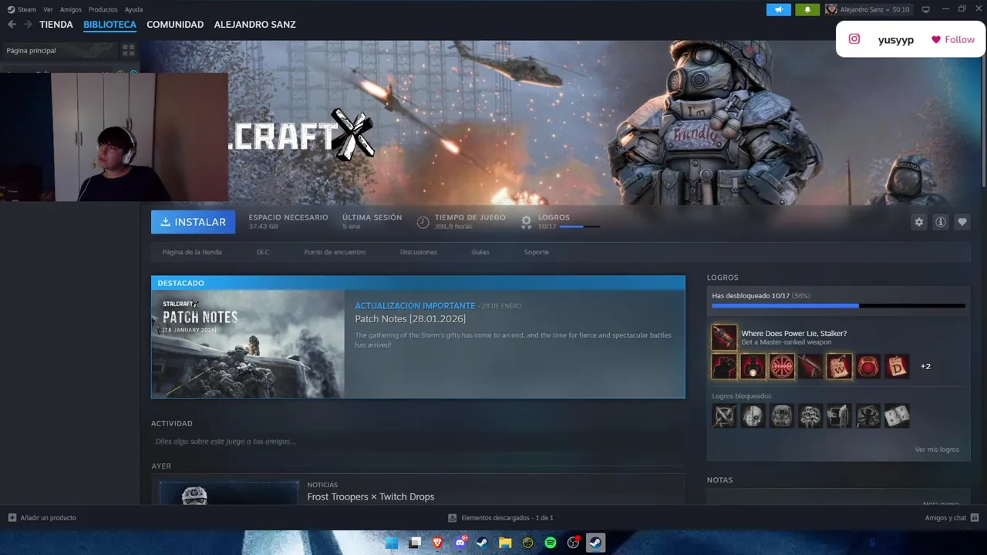Select the locked map achievement icon
The width and height of the screenshot is (987, 555).
point(897,416)
